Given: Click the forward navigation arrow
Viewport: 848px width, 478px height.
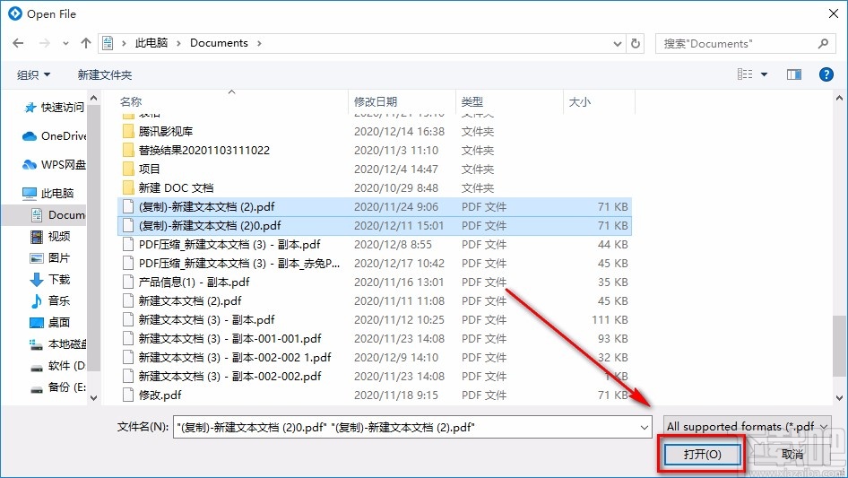Looking at the screenshot, I should pyautogui.click(x=45, y=43).
